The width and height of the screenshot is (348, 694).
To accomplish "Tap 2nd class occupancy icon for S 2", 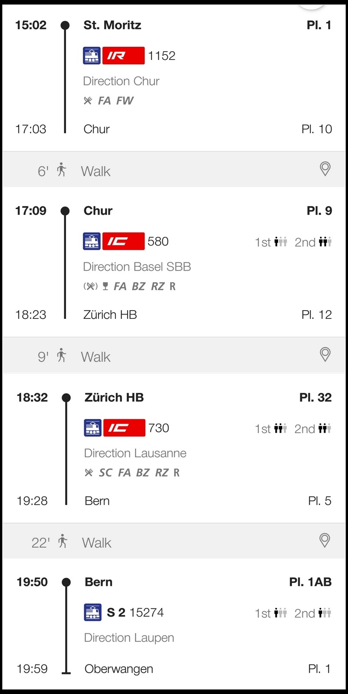I will pos(325,613).
